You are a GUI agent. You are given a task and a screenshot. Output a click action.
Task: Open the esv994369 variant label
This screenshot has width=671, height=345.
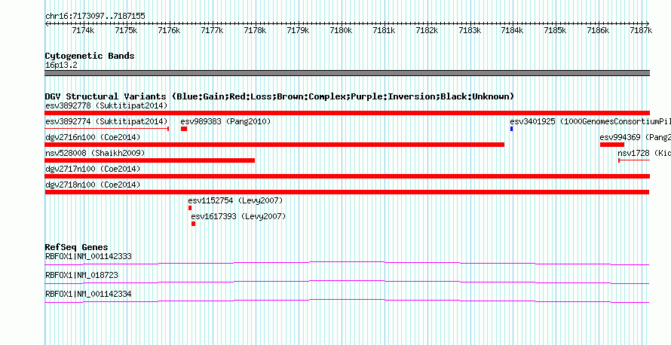[x=635, y=137]
